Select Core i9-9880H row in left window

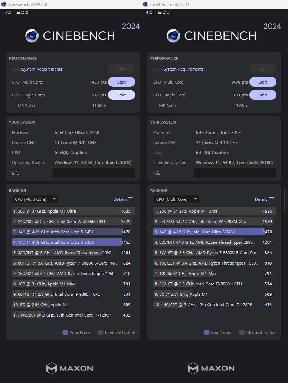tap(73, 294)
